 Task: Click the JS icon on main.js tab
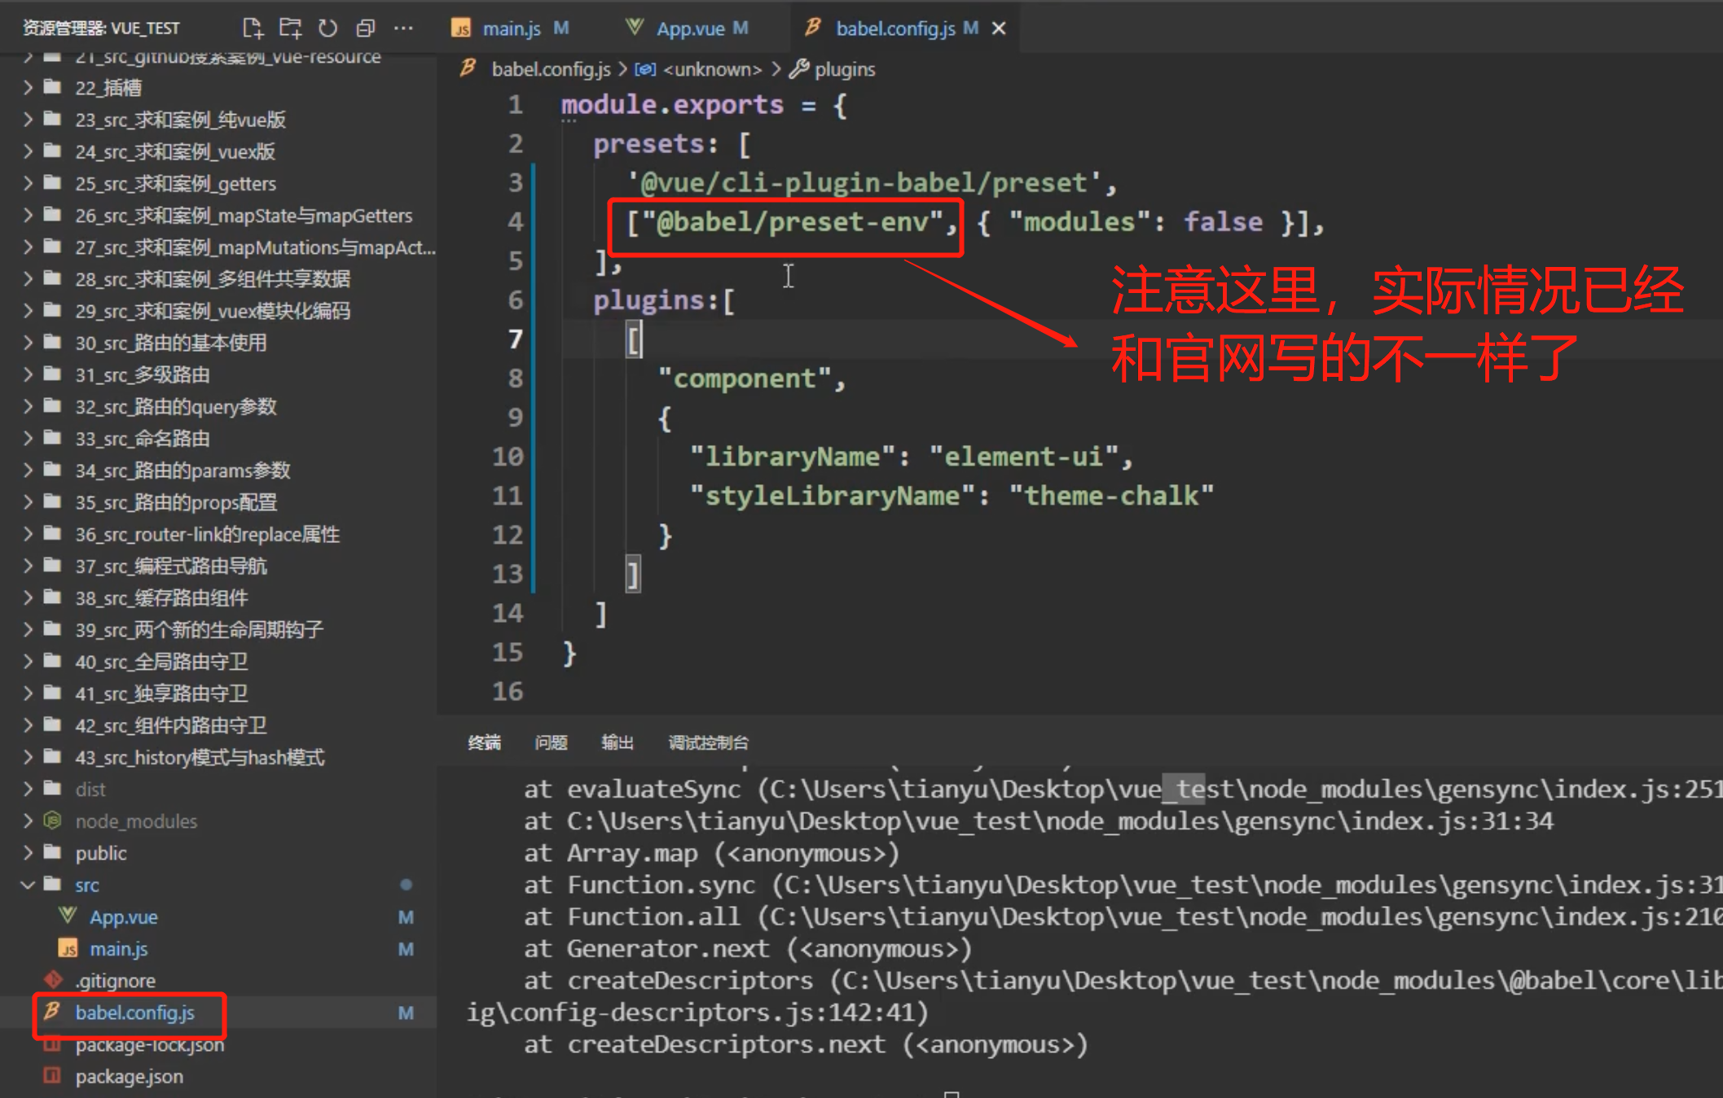click(460, 29)
